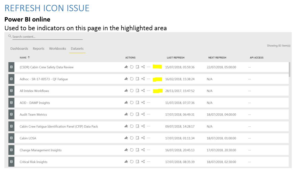Open Cabin Crew Fatigue Identification Panel Data Pack
Screen dimensions: 295x176
click(x=59, y=126)
